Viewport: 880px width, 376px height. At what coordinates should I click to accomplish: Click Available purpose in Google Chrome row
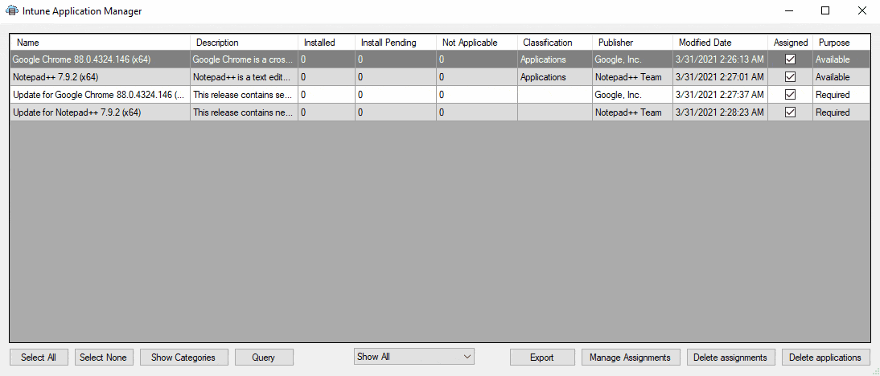(x=833, y=59)
